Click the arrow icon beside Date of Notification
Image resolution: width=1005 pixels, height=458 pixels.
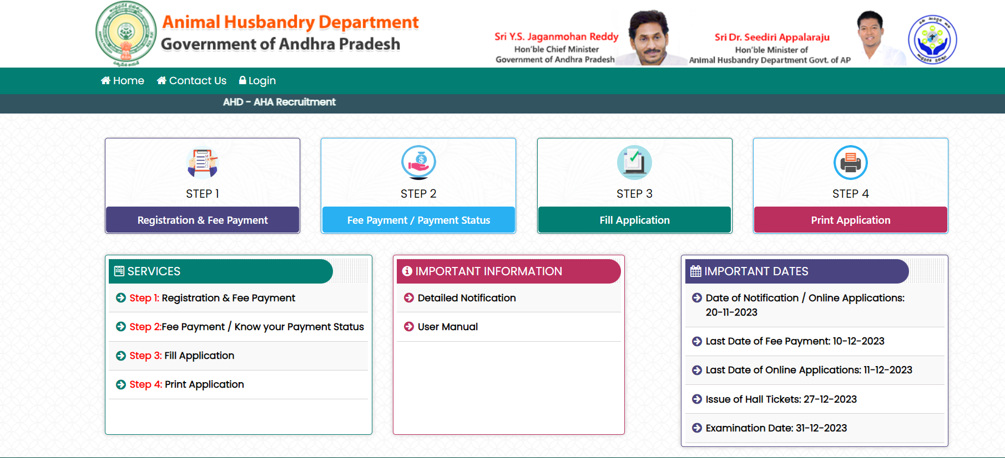tap(697, 298)
